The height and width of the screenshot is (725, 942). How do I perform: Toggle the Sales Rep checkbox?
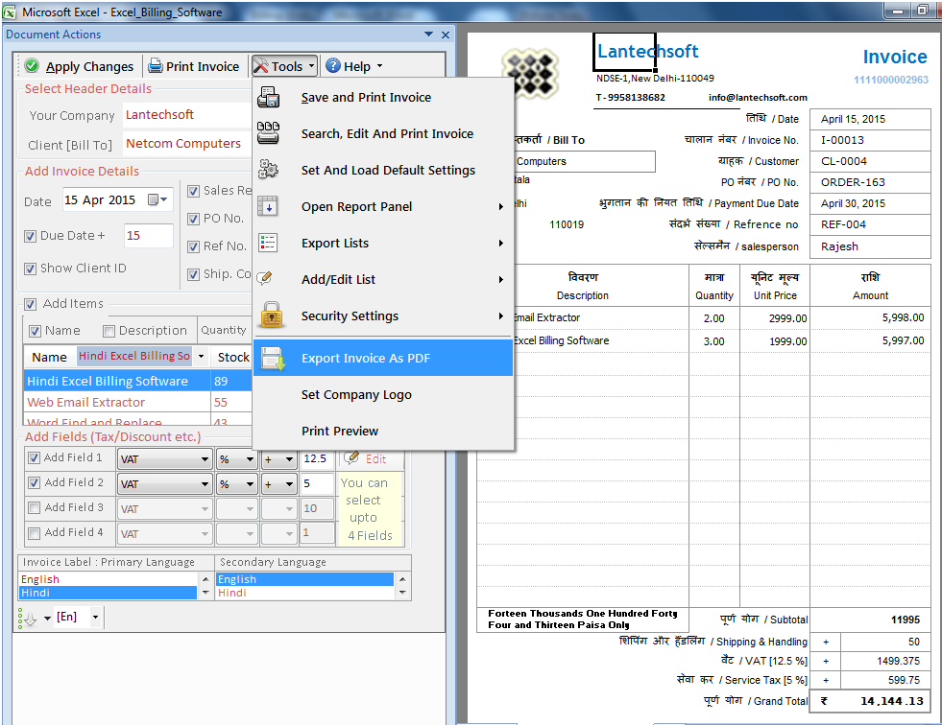click(x=193, y=192)
